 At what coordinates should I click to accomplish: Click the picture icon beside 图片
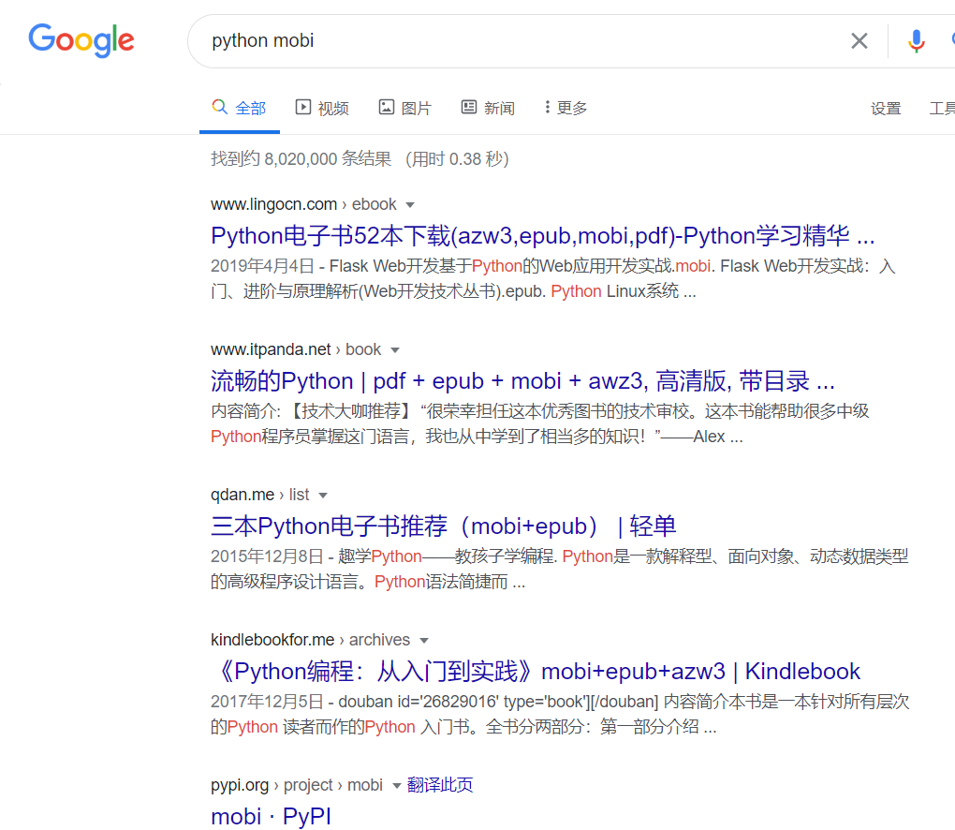pyautogui.click(x=386, y=107)
